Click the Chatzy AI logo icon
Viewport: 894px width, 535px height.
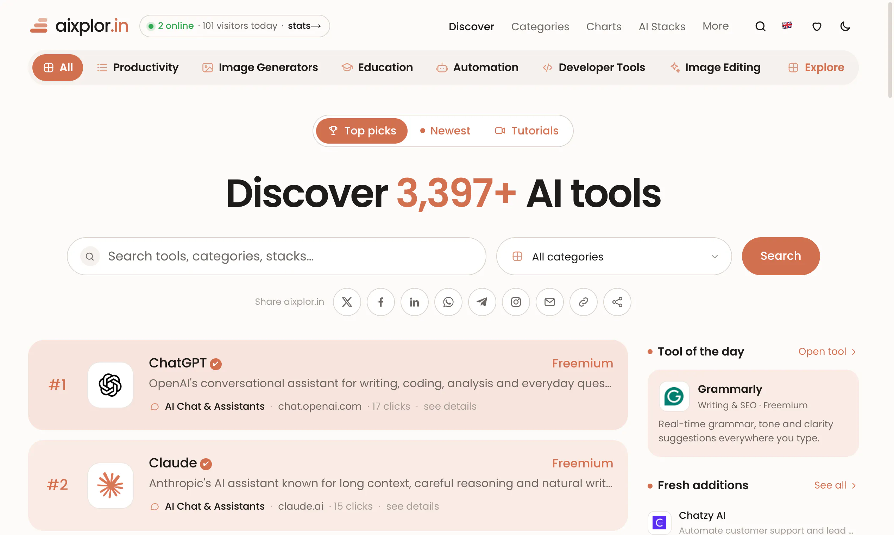pos(659,522)
